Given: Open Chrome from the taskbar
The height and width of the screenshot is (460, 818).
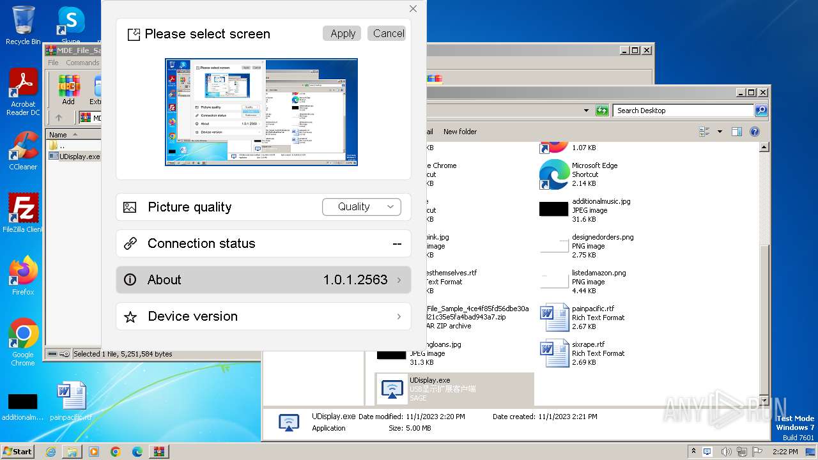Looking at the screenshot, I should [x=116, y=452].
